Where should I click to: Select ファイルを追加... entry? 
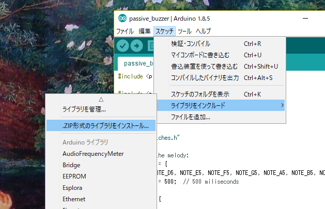tap(221, 117)
